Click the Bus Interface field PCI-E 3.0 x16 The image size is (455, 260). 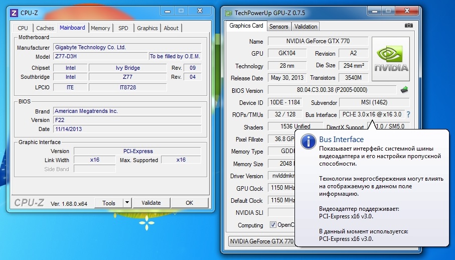click(x=372, y=114)
